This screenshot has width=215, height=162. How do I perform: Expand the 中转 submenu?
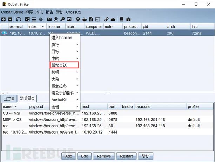tap(65, 59)
